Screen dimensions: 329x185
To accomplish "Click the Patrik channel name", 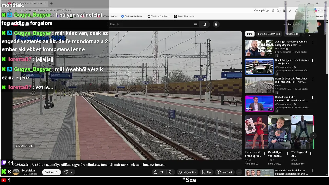I will [278, 86].
